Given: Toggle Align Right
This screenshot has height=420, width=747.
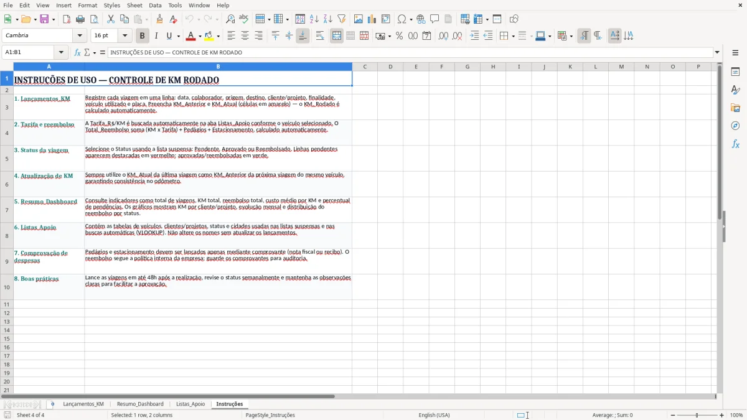Looking at the screenshot, I should 259,36.
